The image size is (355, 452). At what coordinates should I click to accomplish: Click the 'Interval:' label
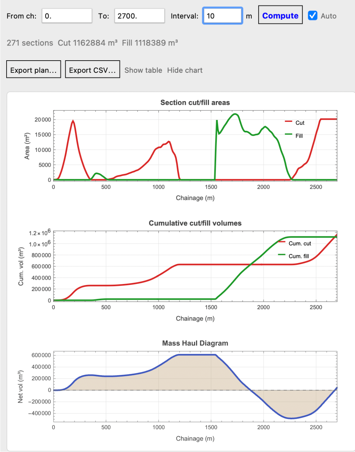point(184,16)
